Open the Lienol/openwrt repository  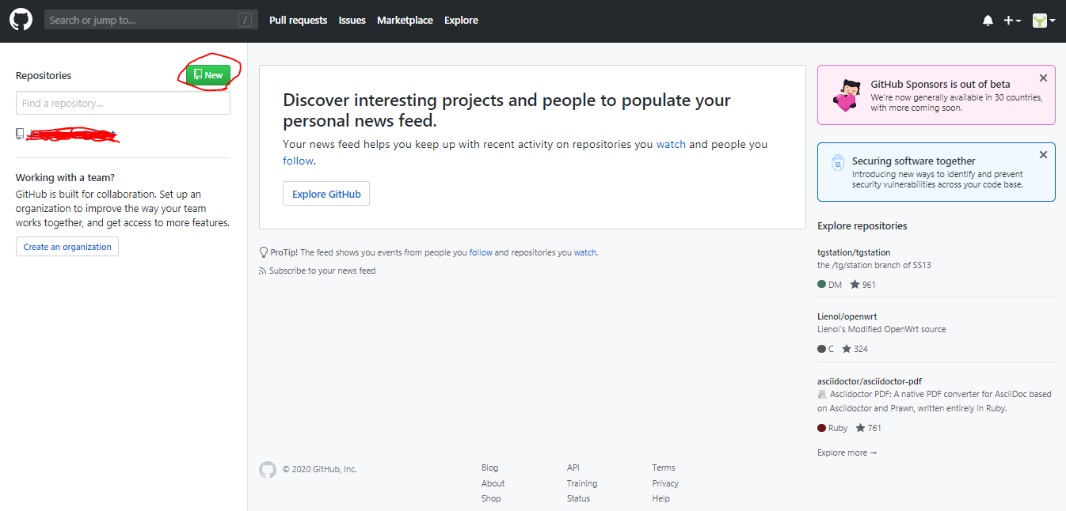click(x=847, y=316)
